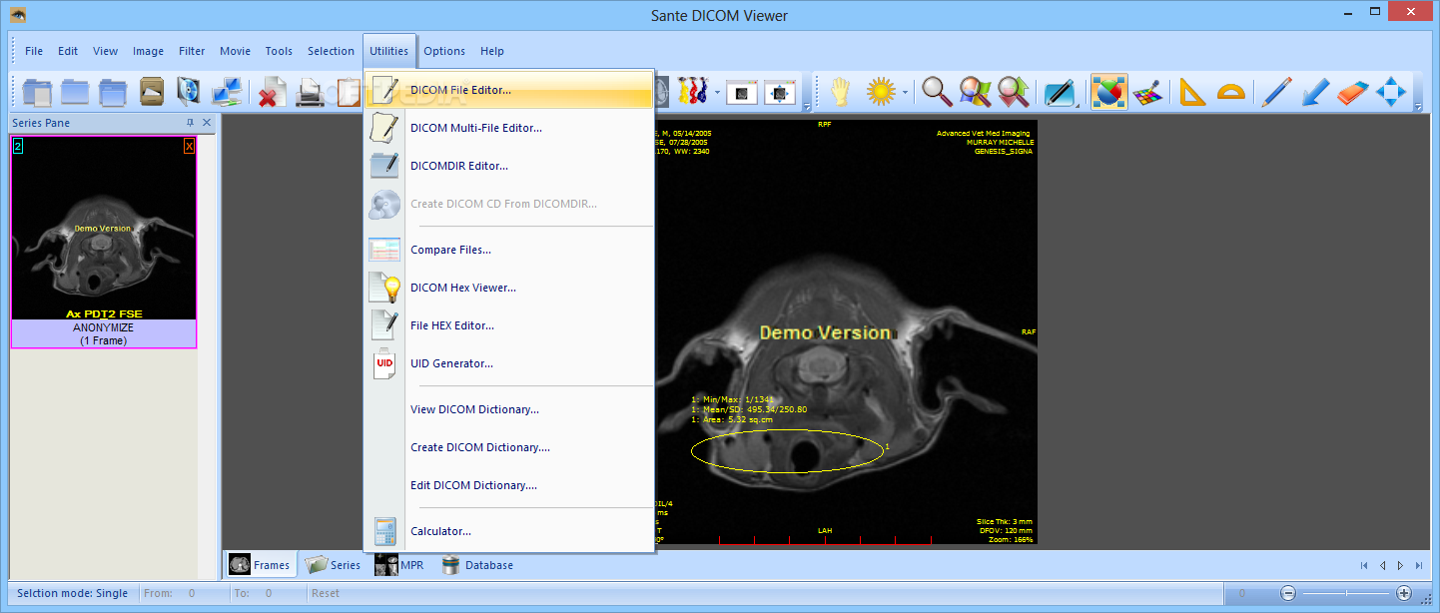
Task: Switch to the MPR tab
Action: click(x=399, y=565)
